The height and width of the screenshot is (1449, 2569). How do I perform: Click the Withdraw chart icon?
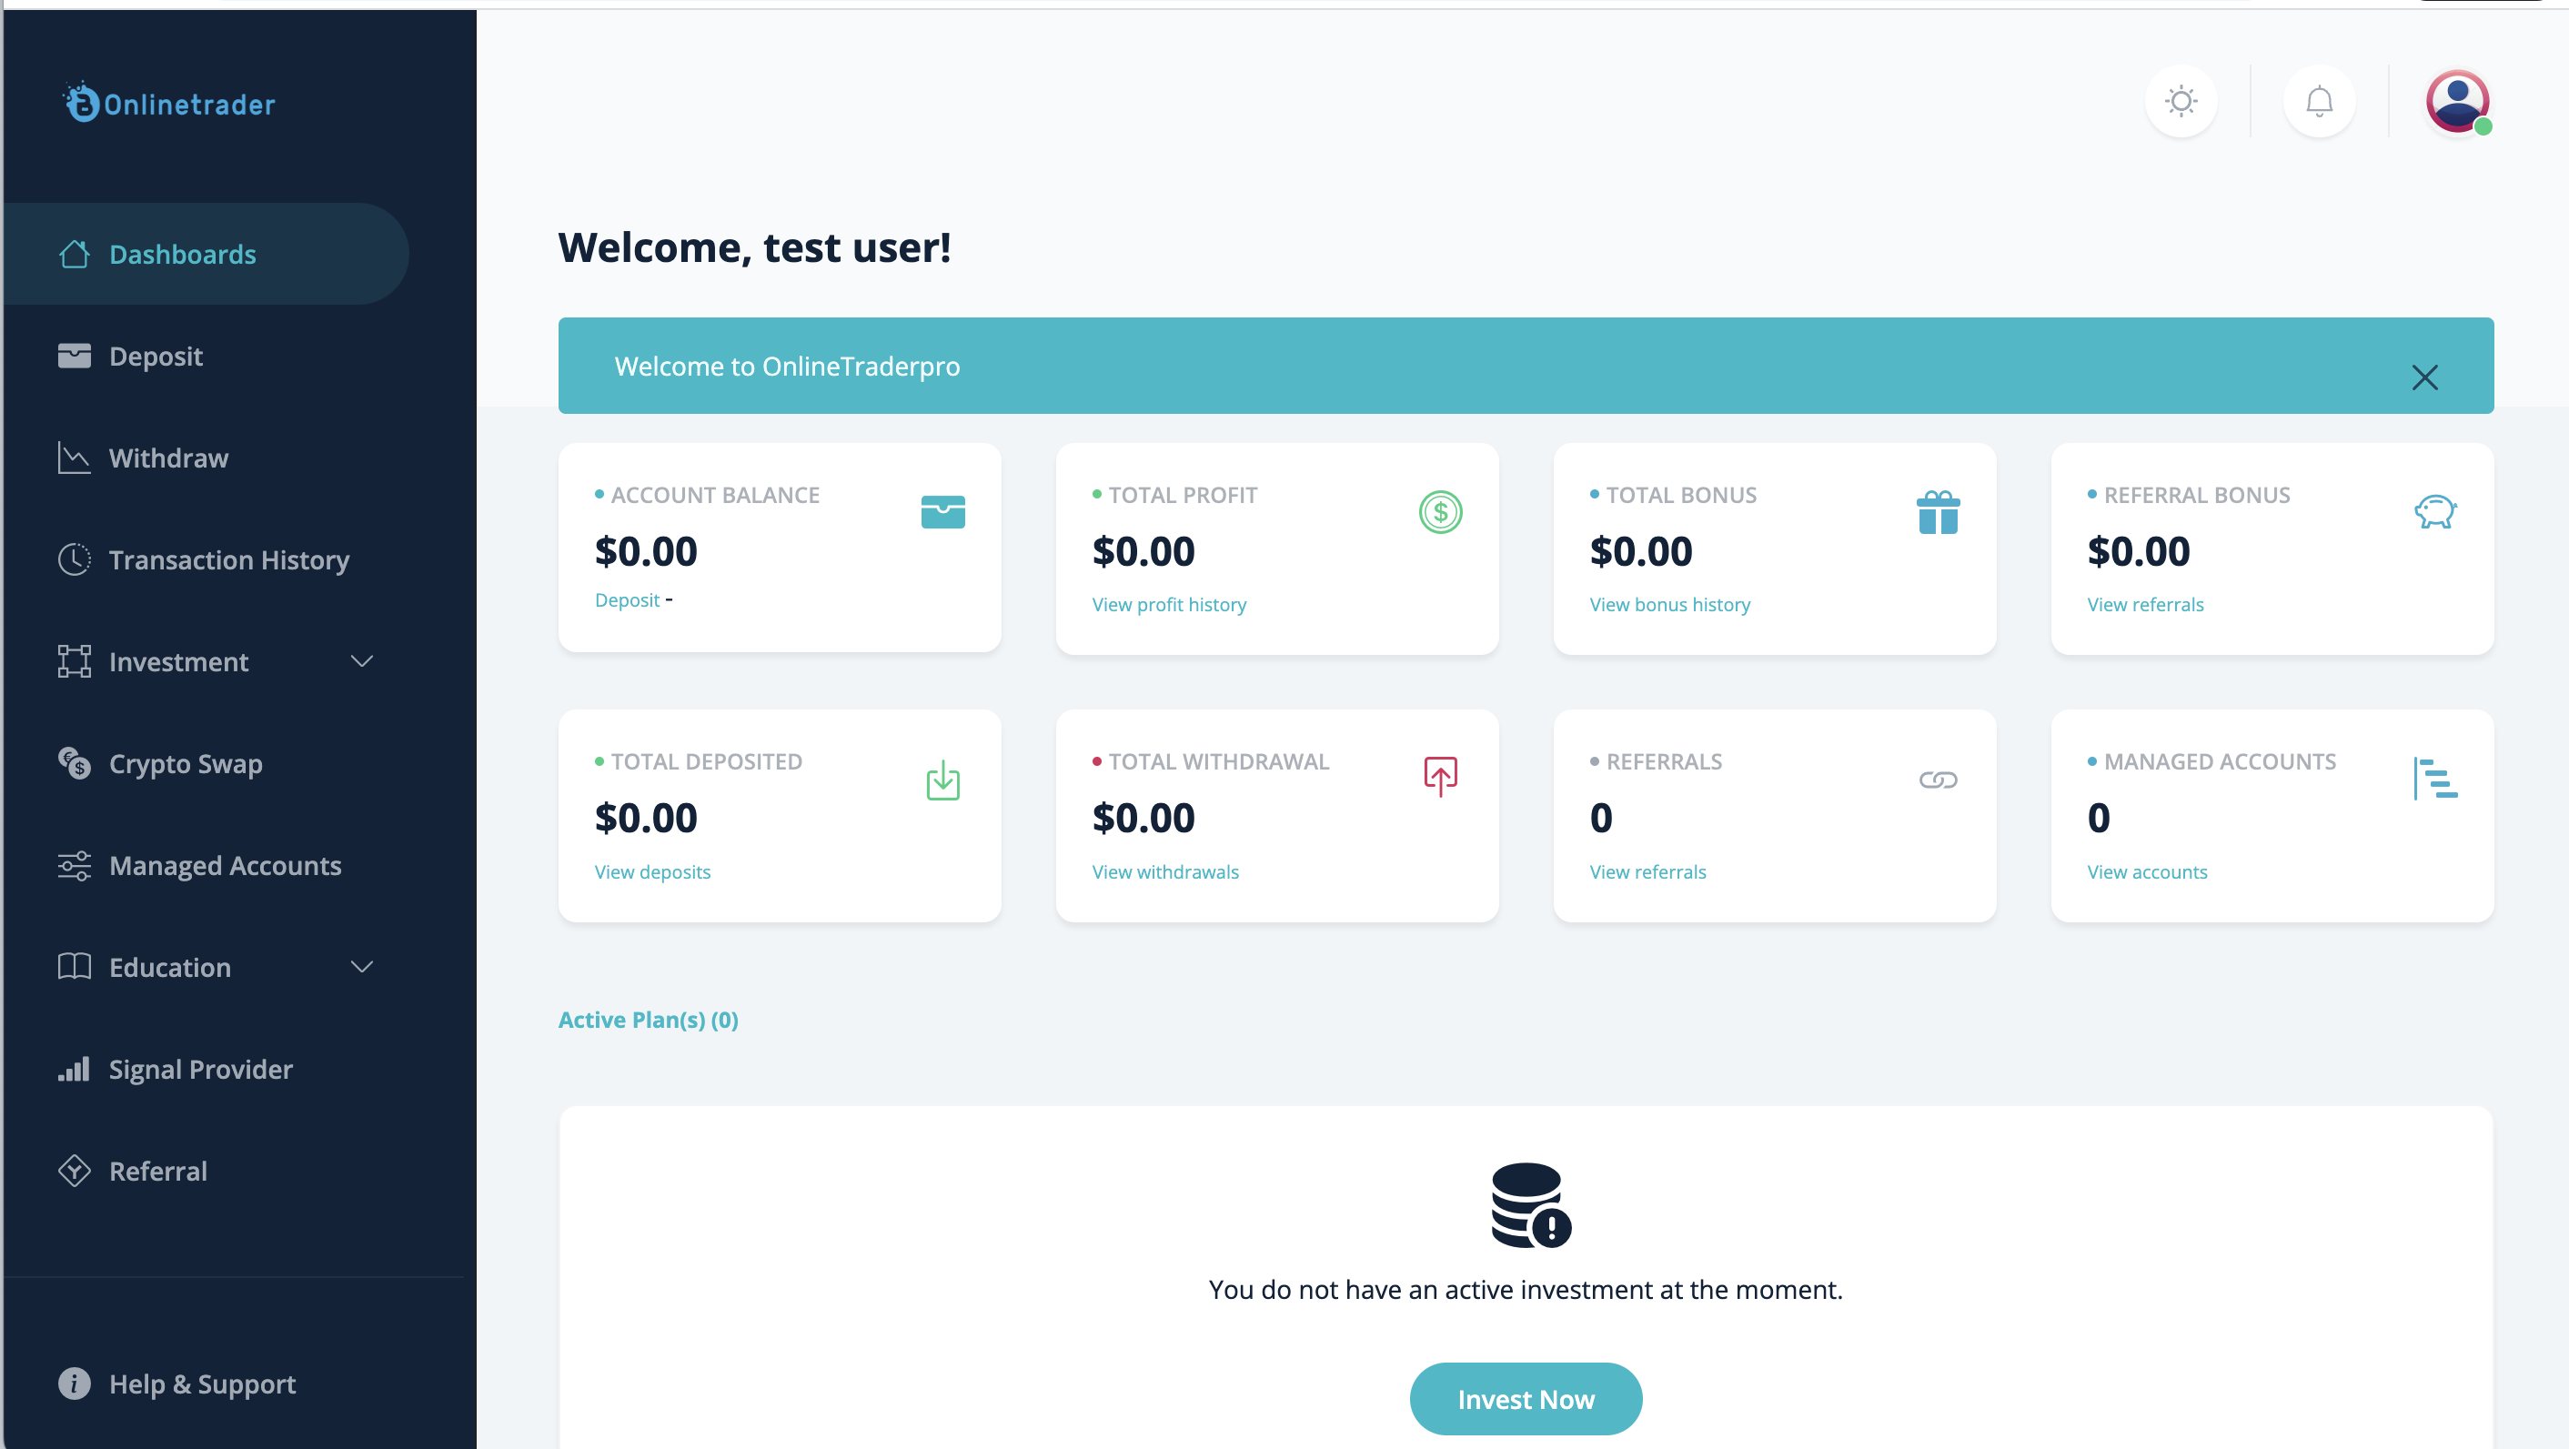coord(73,458)
